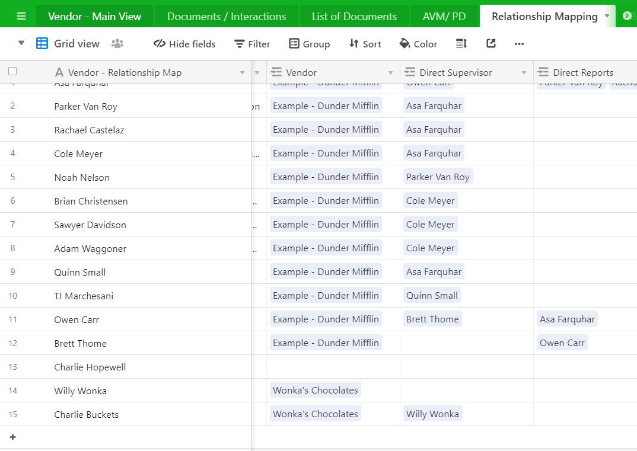Toggle the select-all rows checkbox
This screenshot has width=637, height=451.
12,72
